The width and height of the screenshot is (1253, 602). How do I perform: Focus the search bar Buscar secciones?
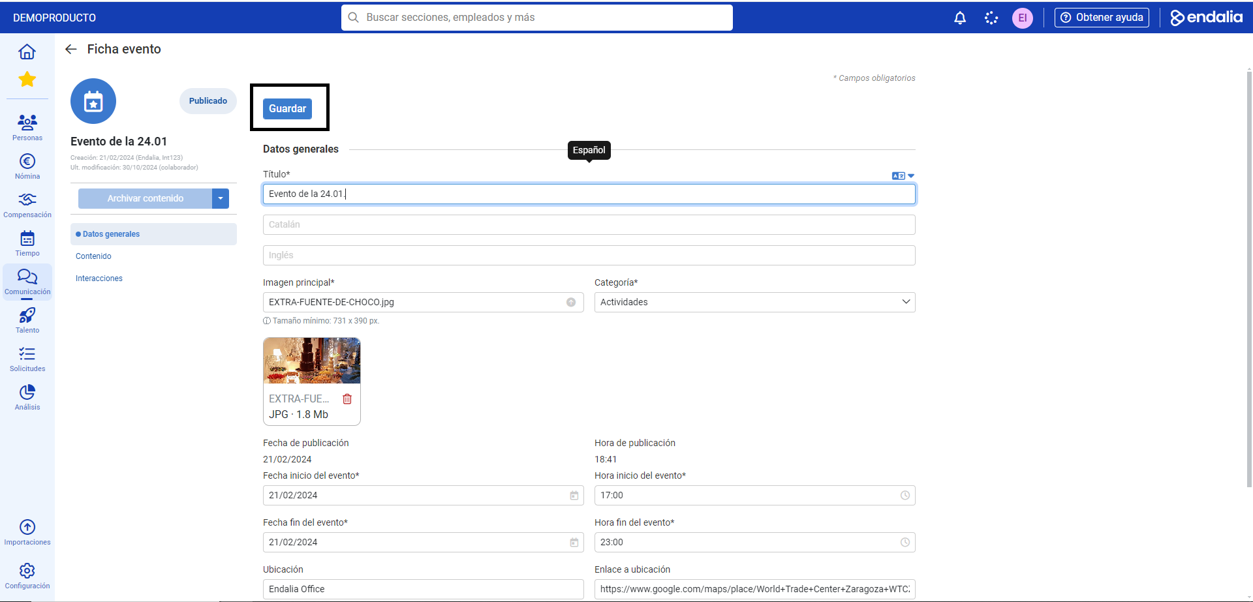(x=536, y=18)
